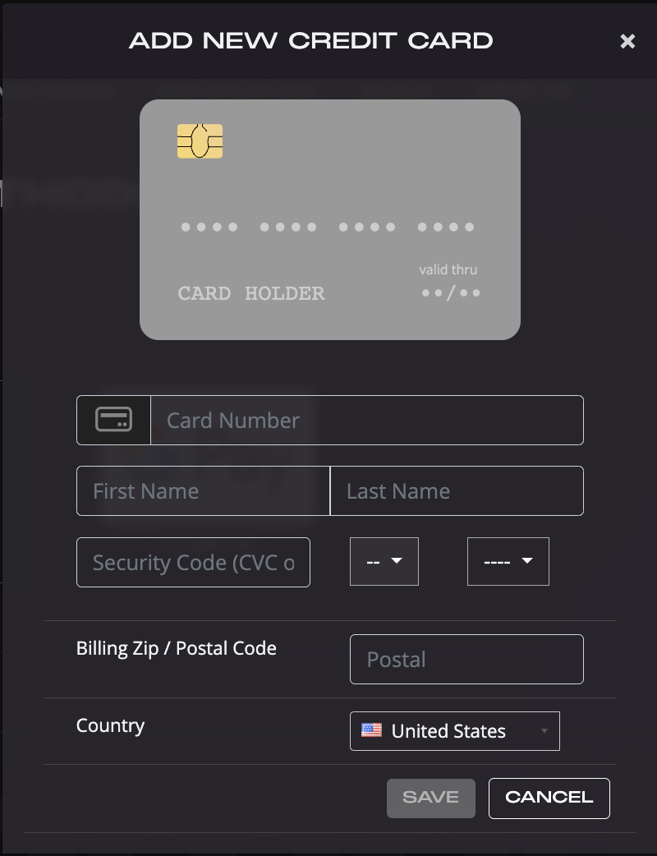
Task: Click the gold chip on the card preview
Action: pyautogui.click(x=200, y=141)
